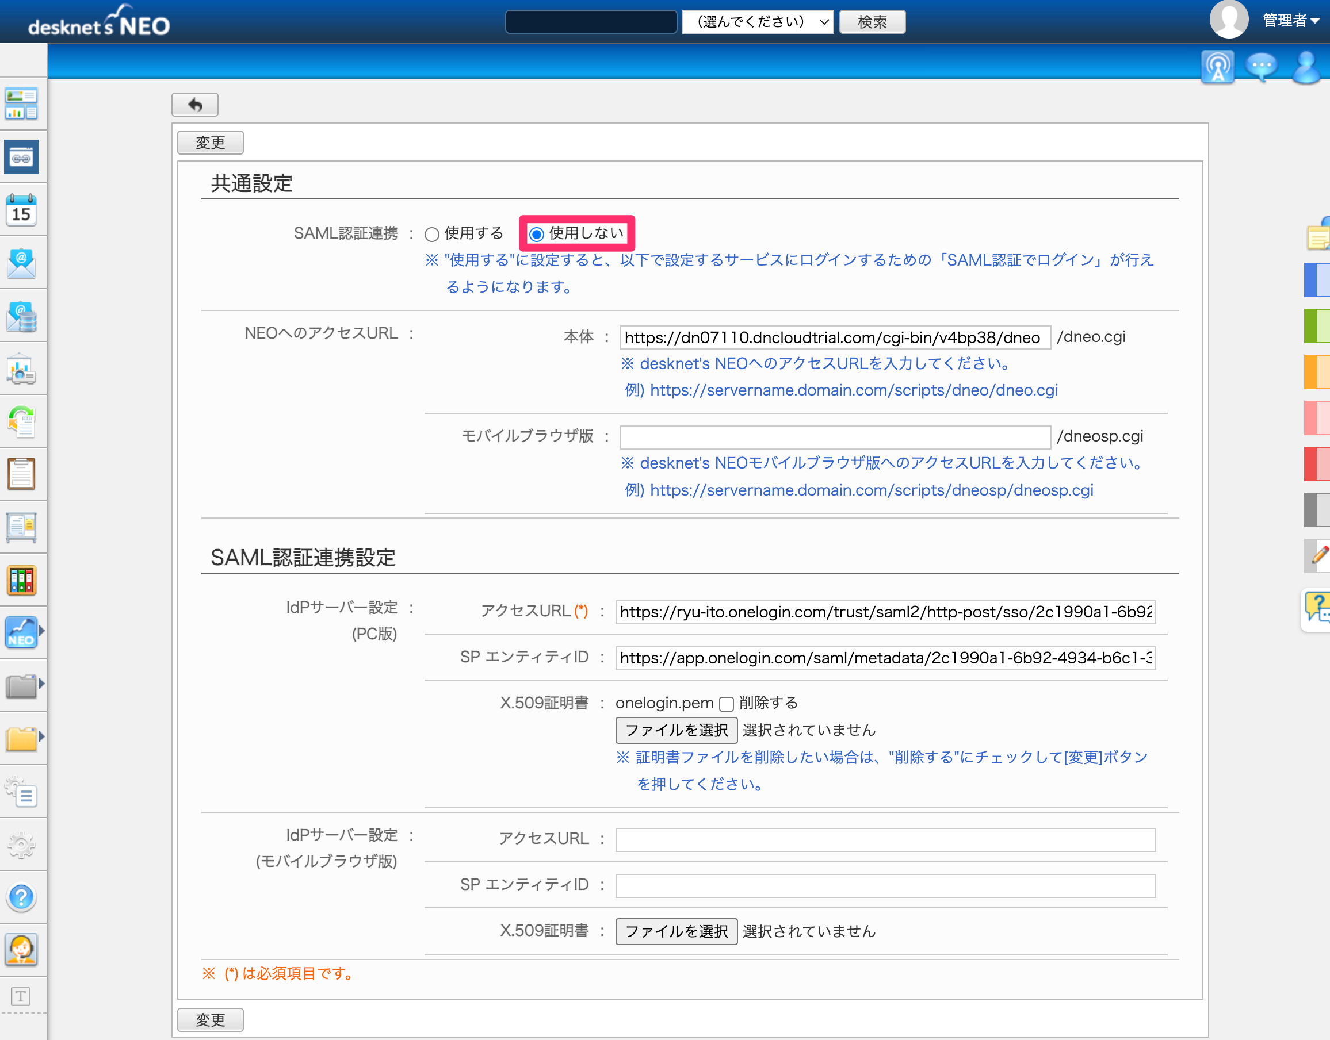Open the web mail envelope icon
This screenshot has width=1330, height=1040.
[22, 262]
